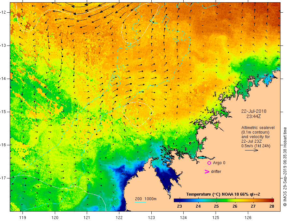Click the 'Temperature (°C) NOAA 18 66% ql>=2' title
This screenshot has height=221, width=287.
(x=223, y=194)
